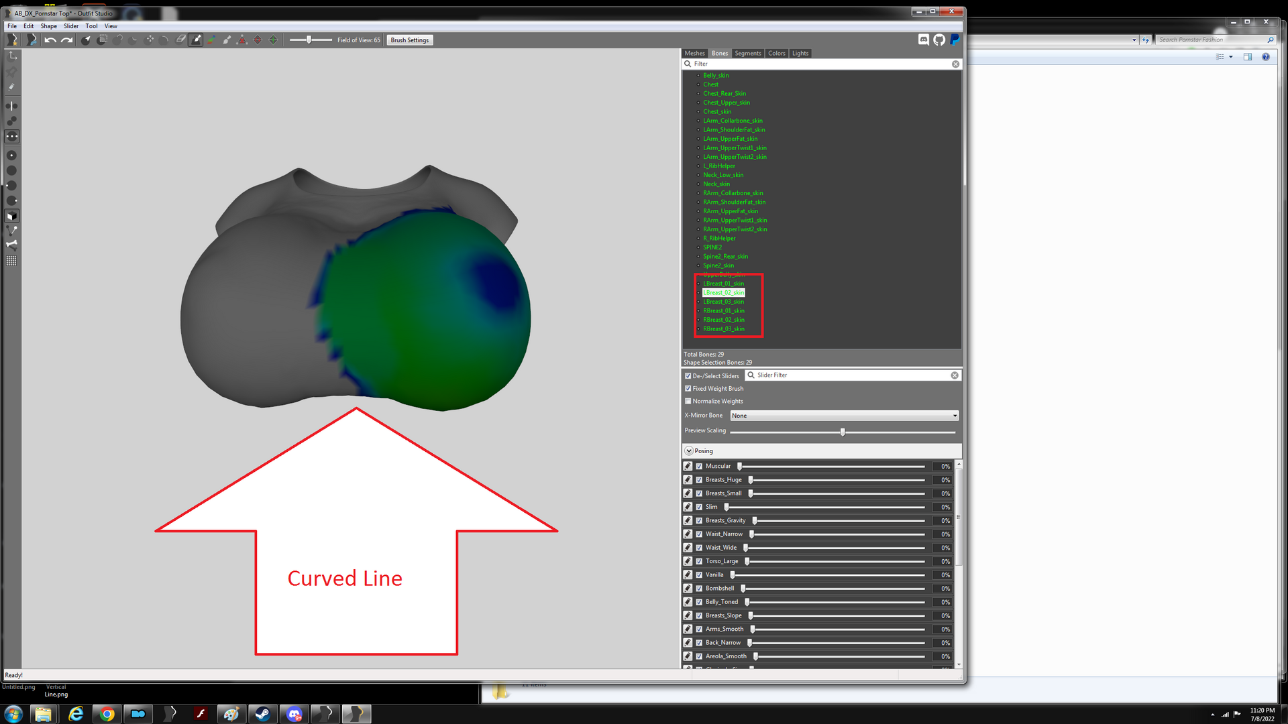The width and height of the screenshot is (1288, 724).
Task: Open address history dropdown in Explorer window
Action: coord(1134,40)
